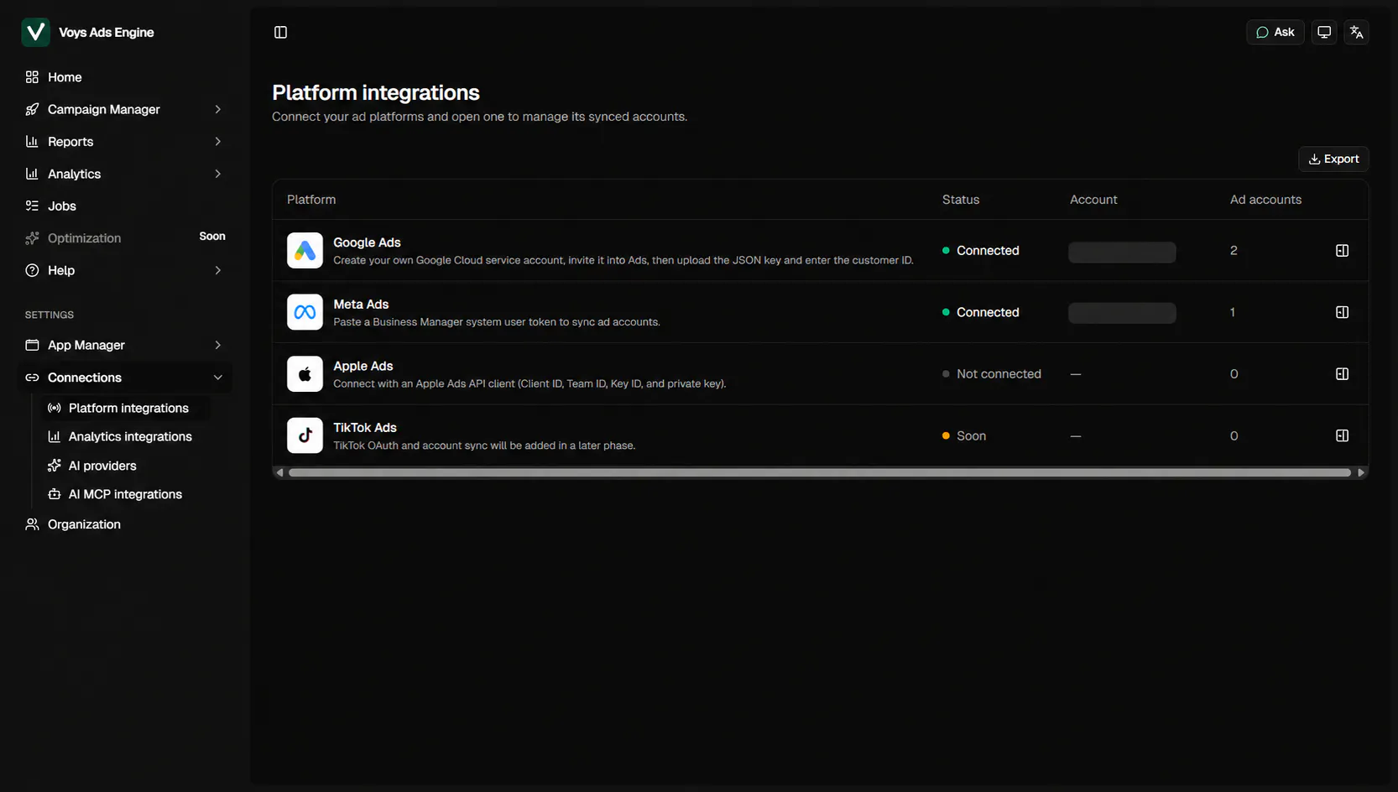This screenshot has height=792, width=1398.
Task: Click the Connections sidebar item
Action: [x=124, y=378]
